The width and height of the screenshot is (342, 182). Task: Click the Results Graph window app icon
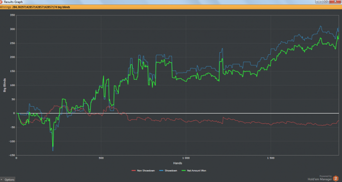(x=1, y=2)
